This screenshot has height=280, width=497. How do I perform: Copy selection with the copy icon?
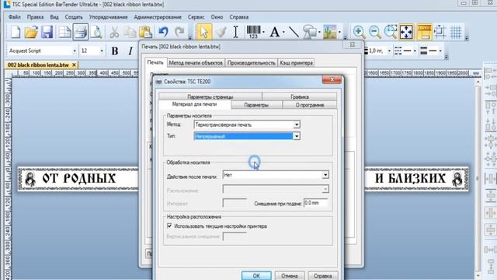(130, 32)
